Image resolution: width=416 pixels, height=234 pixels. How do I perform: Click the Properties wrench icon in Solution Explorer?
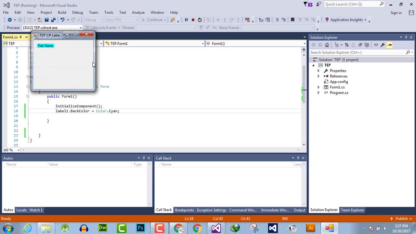click(383, 45)
